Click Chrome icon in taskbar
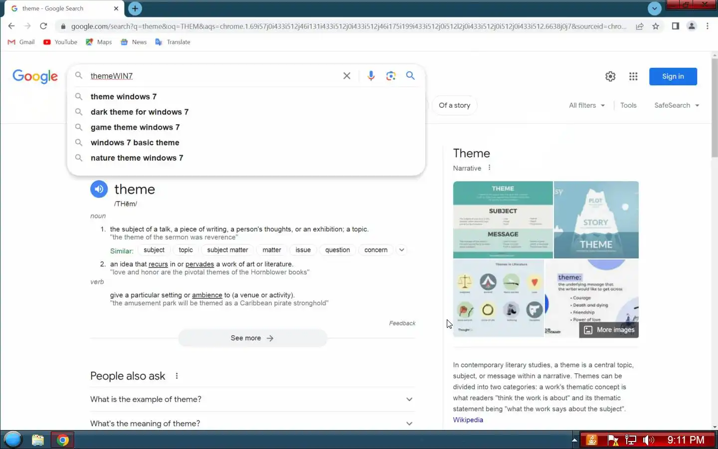 [x=63, y=440]
